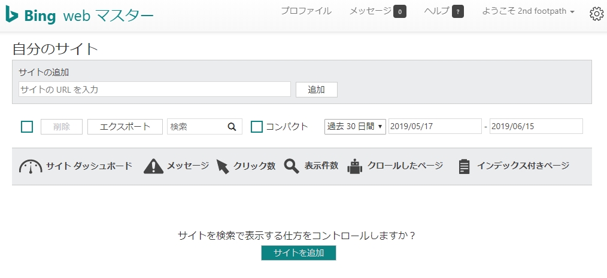Open プロファイル in top navigation
607x278 pixels.
pyautogui.click(x=306, y=11)
